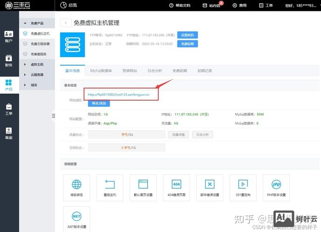Click the 重启主机 restart icon

(110, 187)
